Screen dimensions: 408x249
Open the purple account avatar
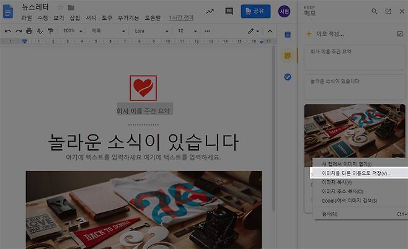coord(284,11)
